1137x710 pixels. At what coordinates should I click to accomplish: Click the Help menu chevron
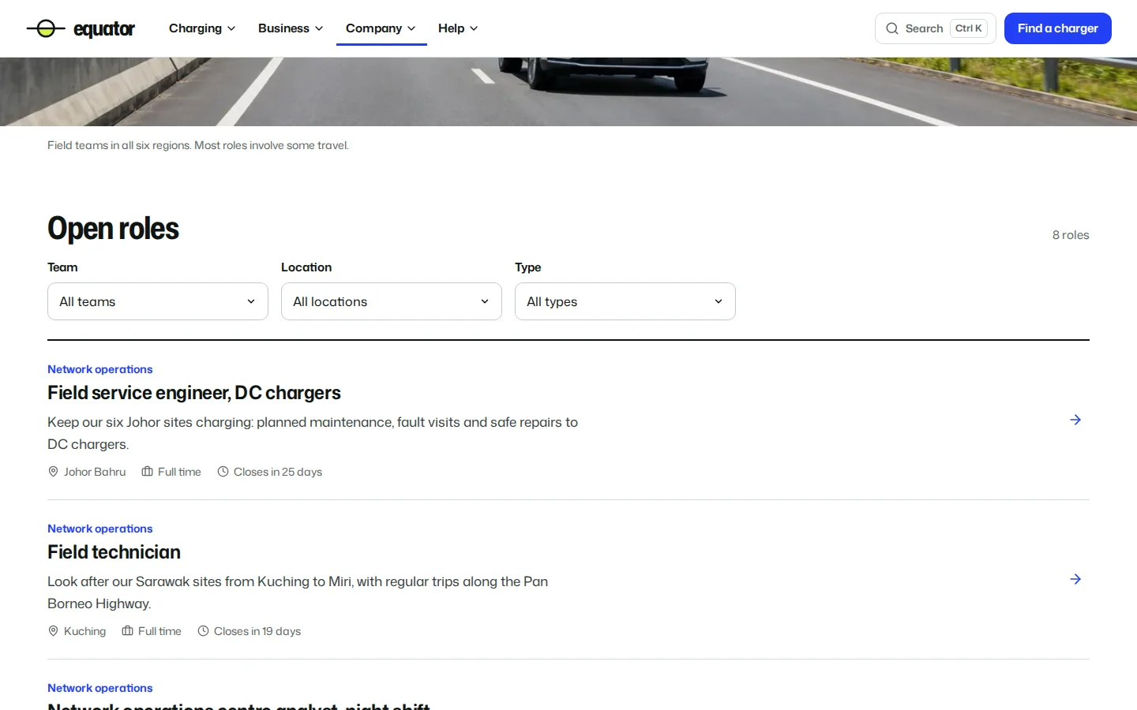[x=474, y=28]
